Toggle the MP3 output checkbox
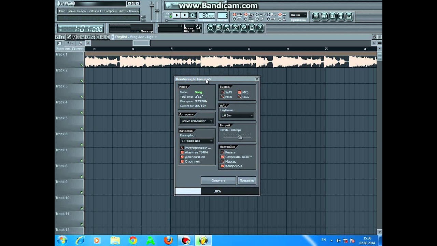Viewport: 437px width, 246px height. pos(239,92)
